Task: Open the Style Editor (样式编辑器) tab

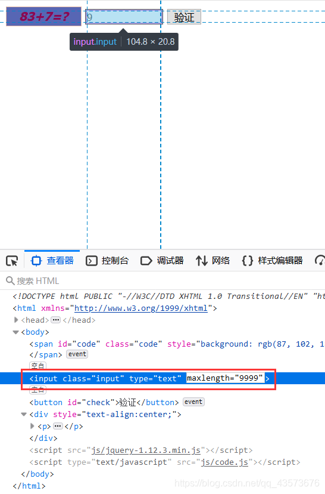Action: pos(272,261)
